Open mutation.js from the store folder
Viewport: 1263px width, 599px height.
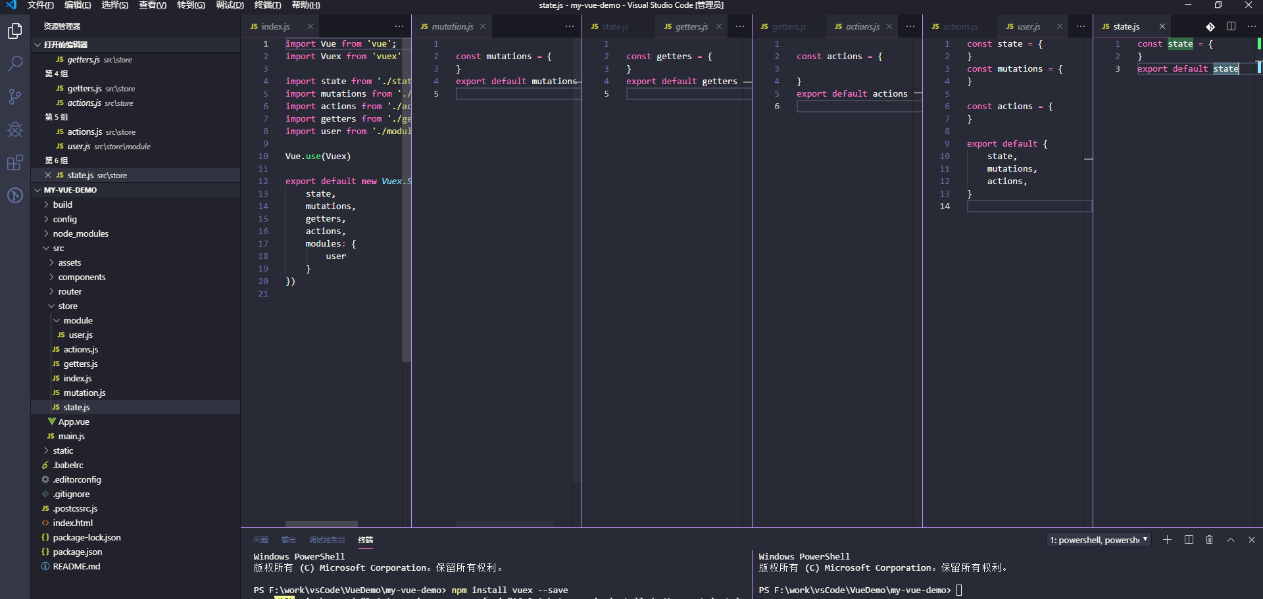[x=135, y=393]
